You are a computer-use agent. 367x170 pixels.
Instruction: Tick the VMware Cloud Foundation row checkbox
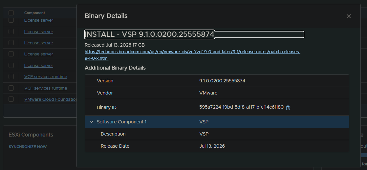coord(11,99)
